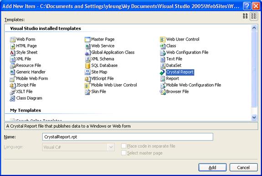Select the Web Service template item
The image size is (262, 176).
pyautogui.click(x=100, y=46)
